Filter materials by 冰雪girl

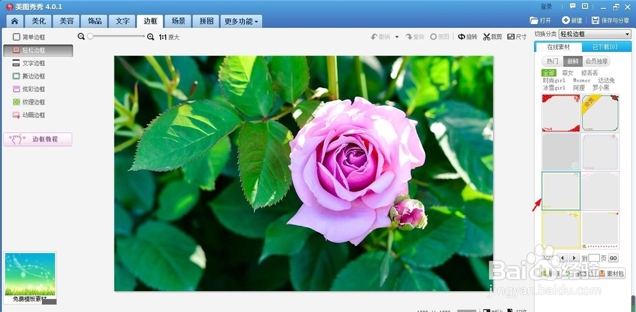point(554,88)
